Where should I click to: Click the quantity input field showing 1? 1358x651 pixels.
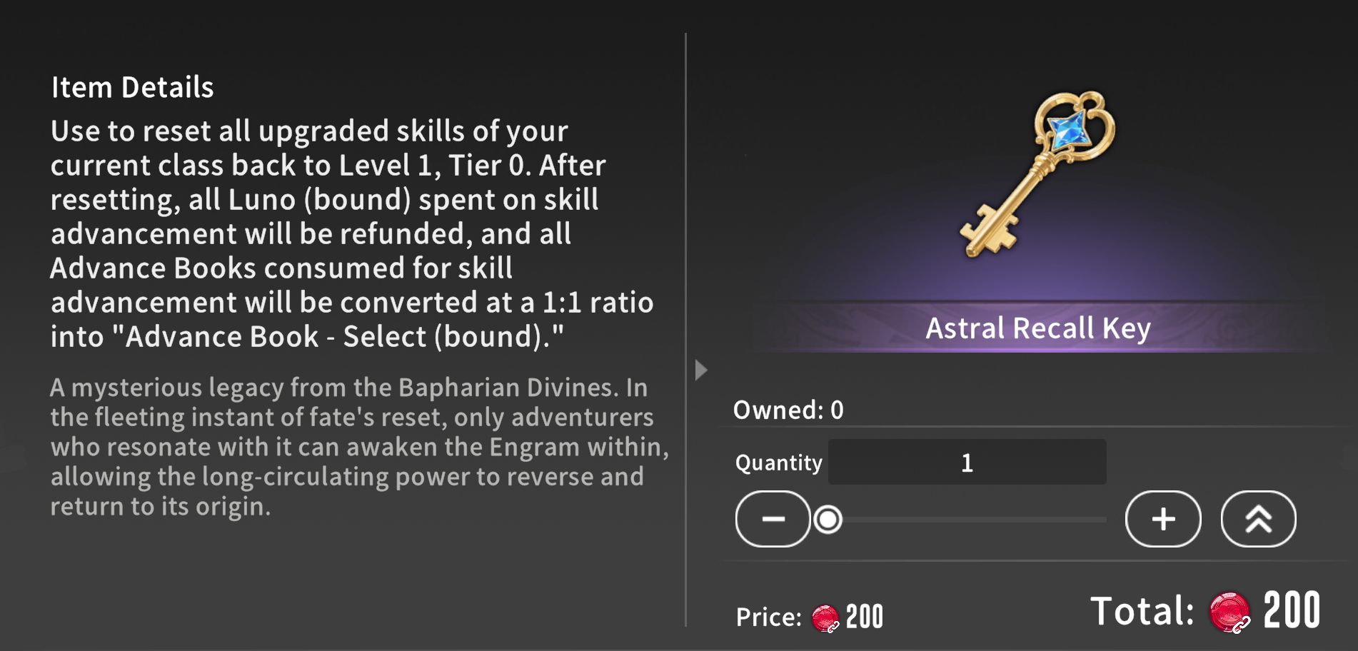[967, 463]
